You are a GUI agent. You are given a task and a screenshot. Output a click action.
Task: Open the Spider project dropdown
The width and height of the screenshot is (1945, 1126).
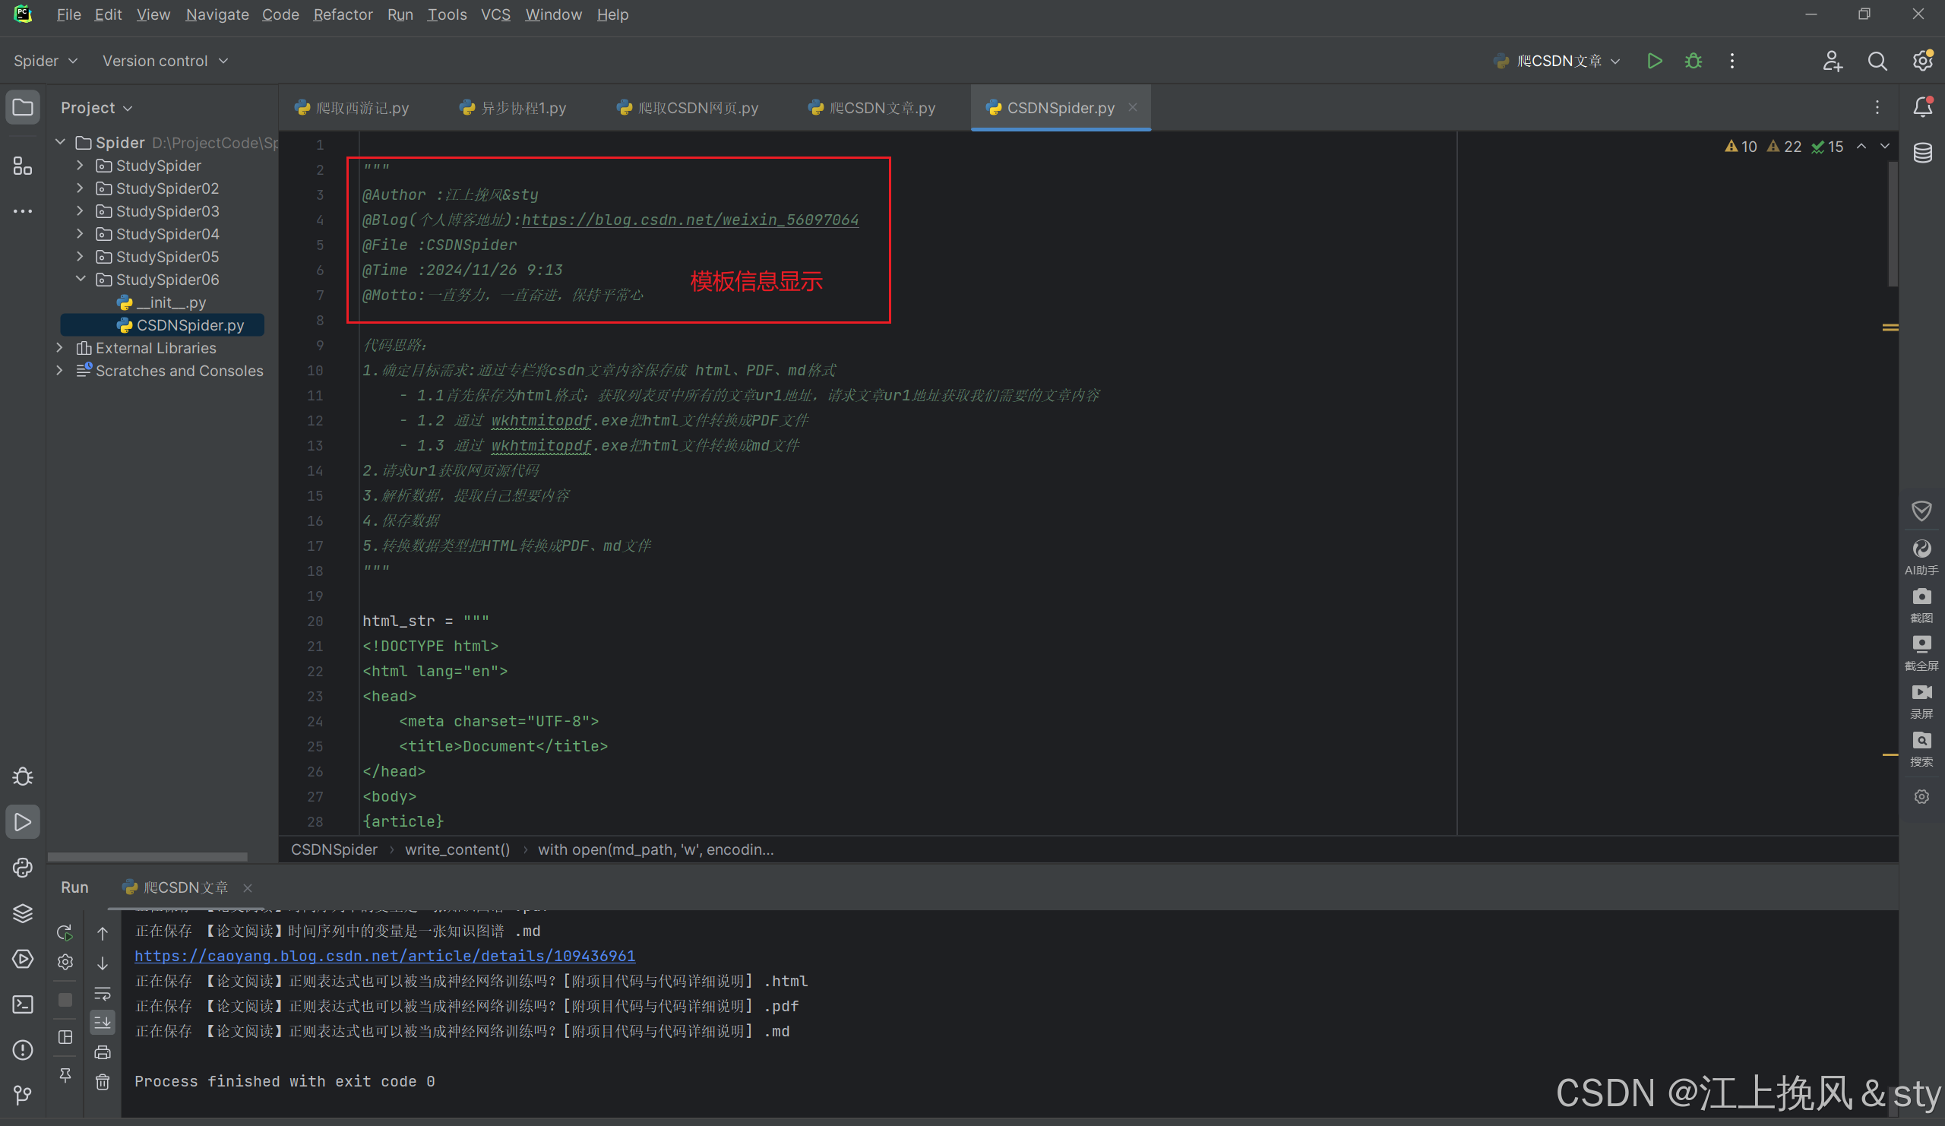(46, 61)
